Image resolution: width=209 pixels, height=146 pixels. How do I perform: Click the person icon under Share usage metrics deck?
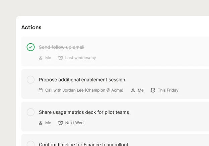(x=41, y=123)
